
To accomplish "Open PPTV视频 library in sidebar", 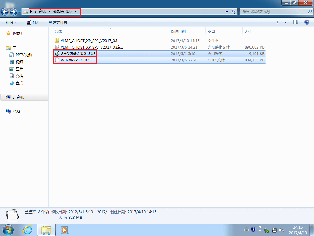I will pos(24,55).
